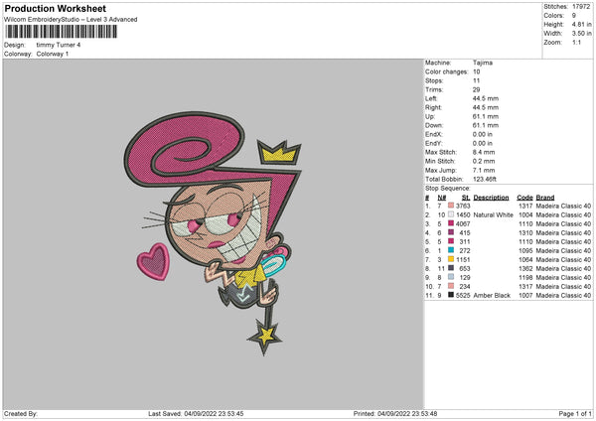
Task: Click the salmon swatch beside 234 stitches
Action: pyautogui.click(x=451, y=286)
